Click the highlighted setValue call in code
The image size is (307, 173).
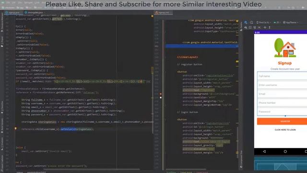(x=77, y=129)
